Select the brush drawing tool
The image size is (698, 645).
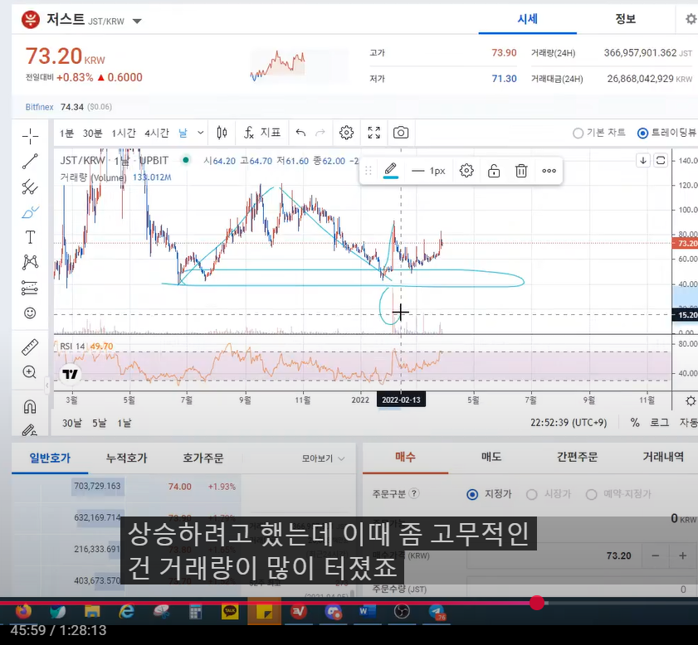(30, 212)
